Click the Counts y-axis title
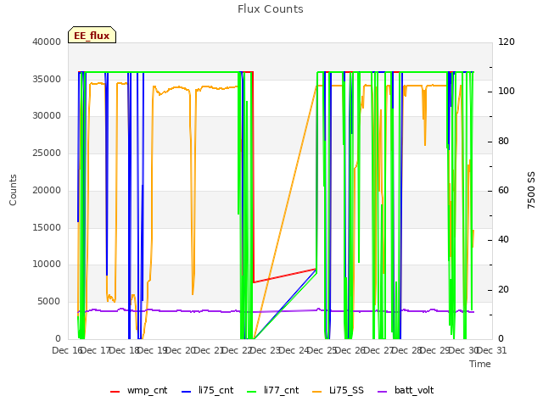The width and height of the screenshot is (543, 407). point(13,190)
